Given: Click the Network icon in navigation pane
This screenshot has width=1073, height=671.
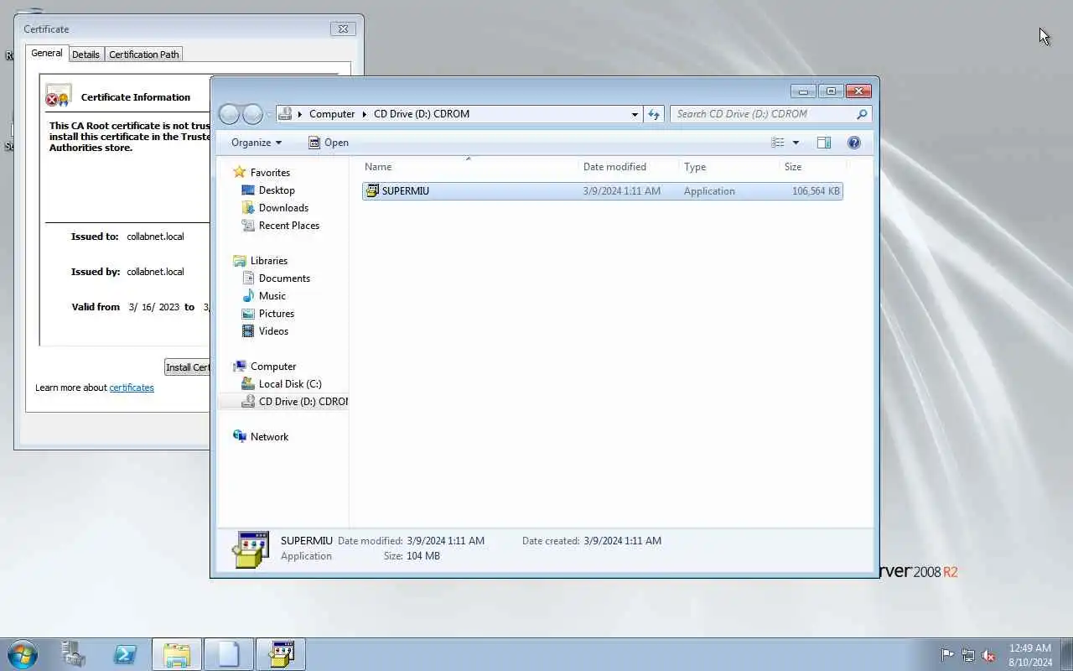Looking at the screenshot, I should pyautogui.click(x=240, y=437).
